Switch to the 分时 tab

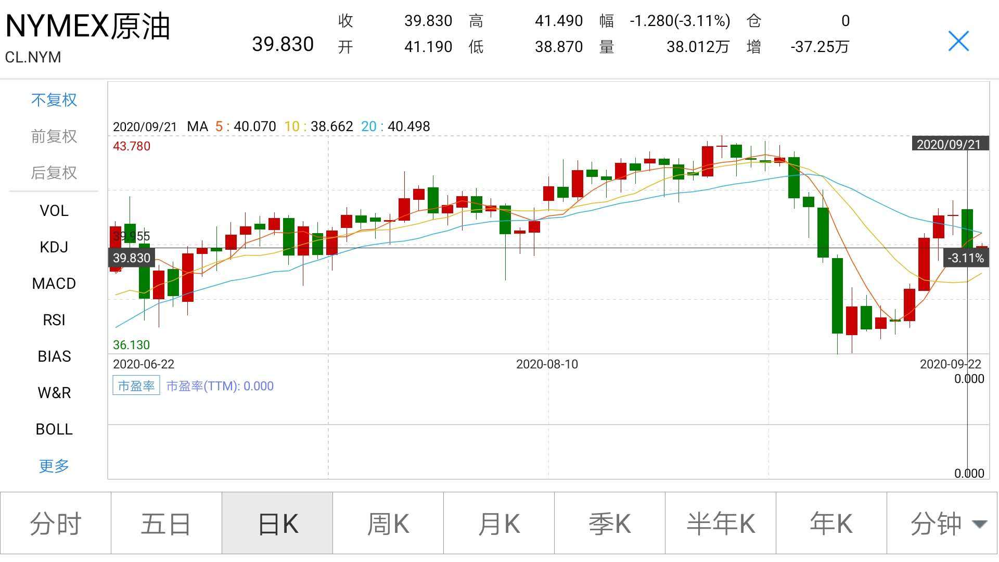(x=56, y=523)
